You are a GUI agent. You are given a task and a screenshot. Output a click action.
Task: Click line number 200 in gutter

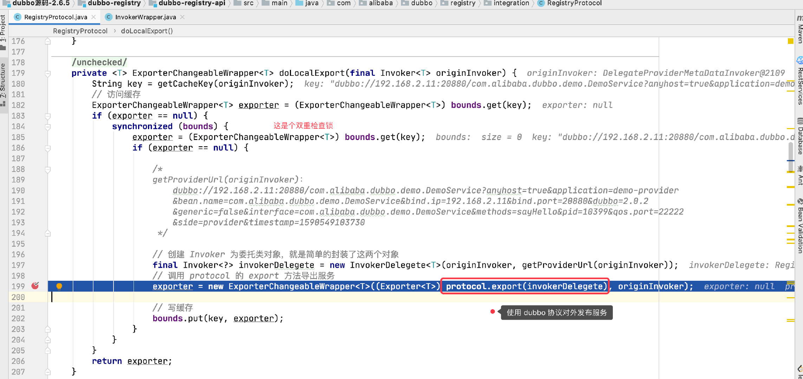(18, 297)
